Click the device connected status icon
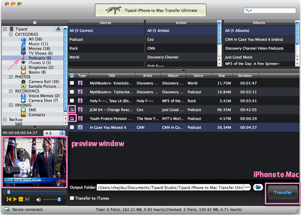 point(7,209)
